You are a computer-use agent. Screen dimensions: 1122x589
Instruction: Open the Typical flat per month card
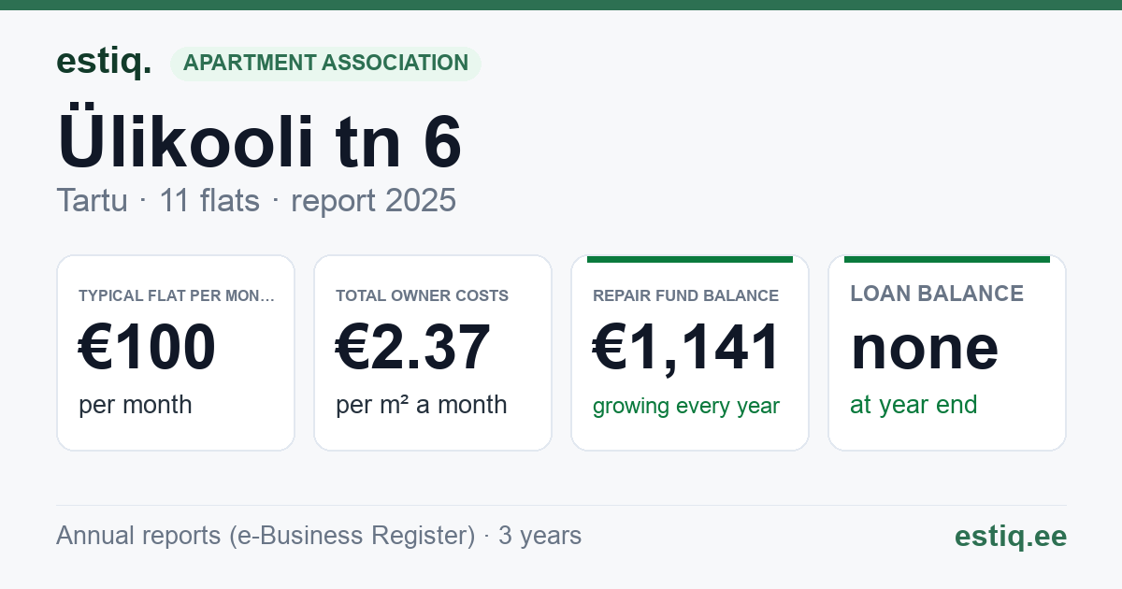[176, 352]
